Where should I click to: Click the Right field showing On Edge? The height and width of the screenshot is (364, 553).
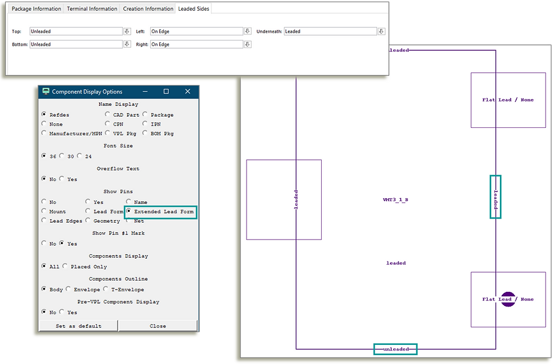(197, 45)
